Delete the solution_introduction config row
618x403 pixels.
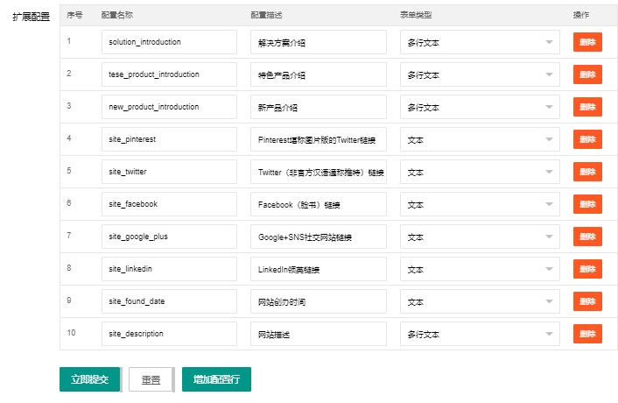point(587,42)
